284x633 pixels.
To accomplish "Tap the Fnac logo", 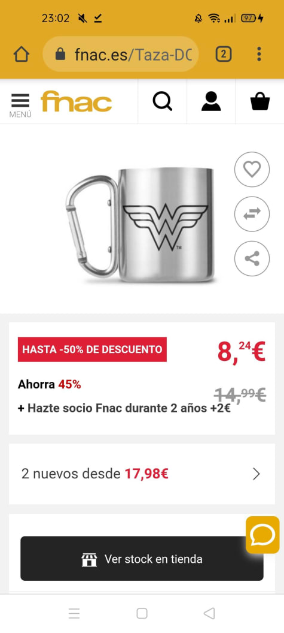I will (76, 102).
